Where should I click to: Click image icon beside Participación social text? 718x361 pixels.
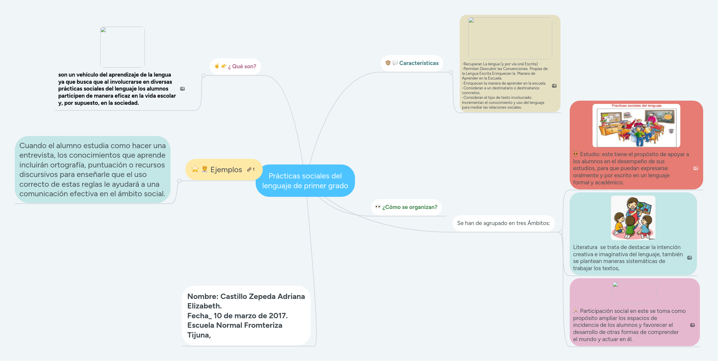[x=692, y=325]
